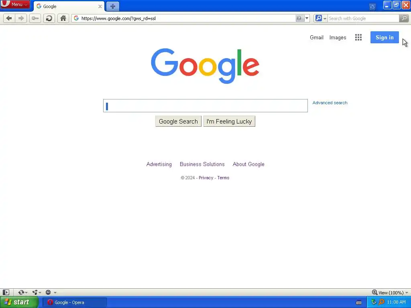411x308 pixels.
Task: Open Business Solutions link
Action: coord(202,164)
